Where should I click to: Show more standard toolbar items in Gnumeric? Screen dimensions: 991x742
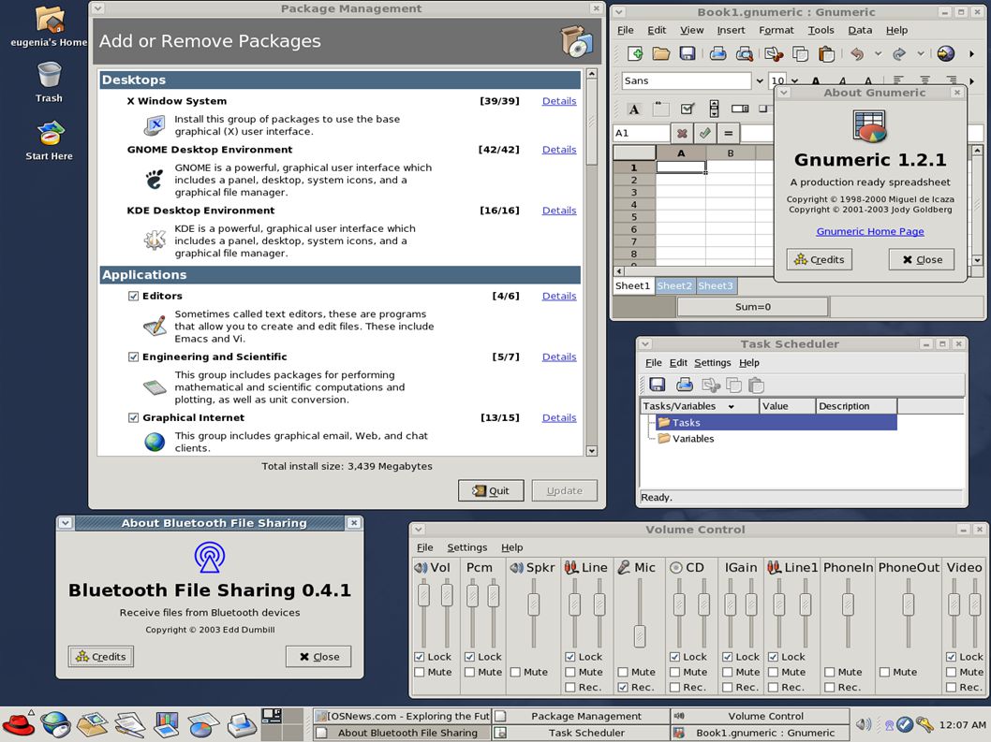coord(972,53)
